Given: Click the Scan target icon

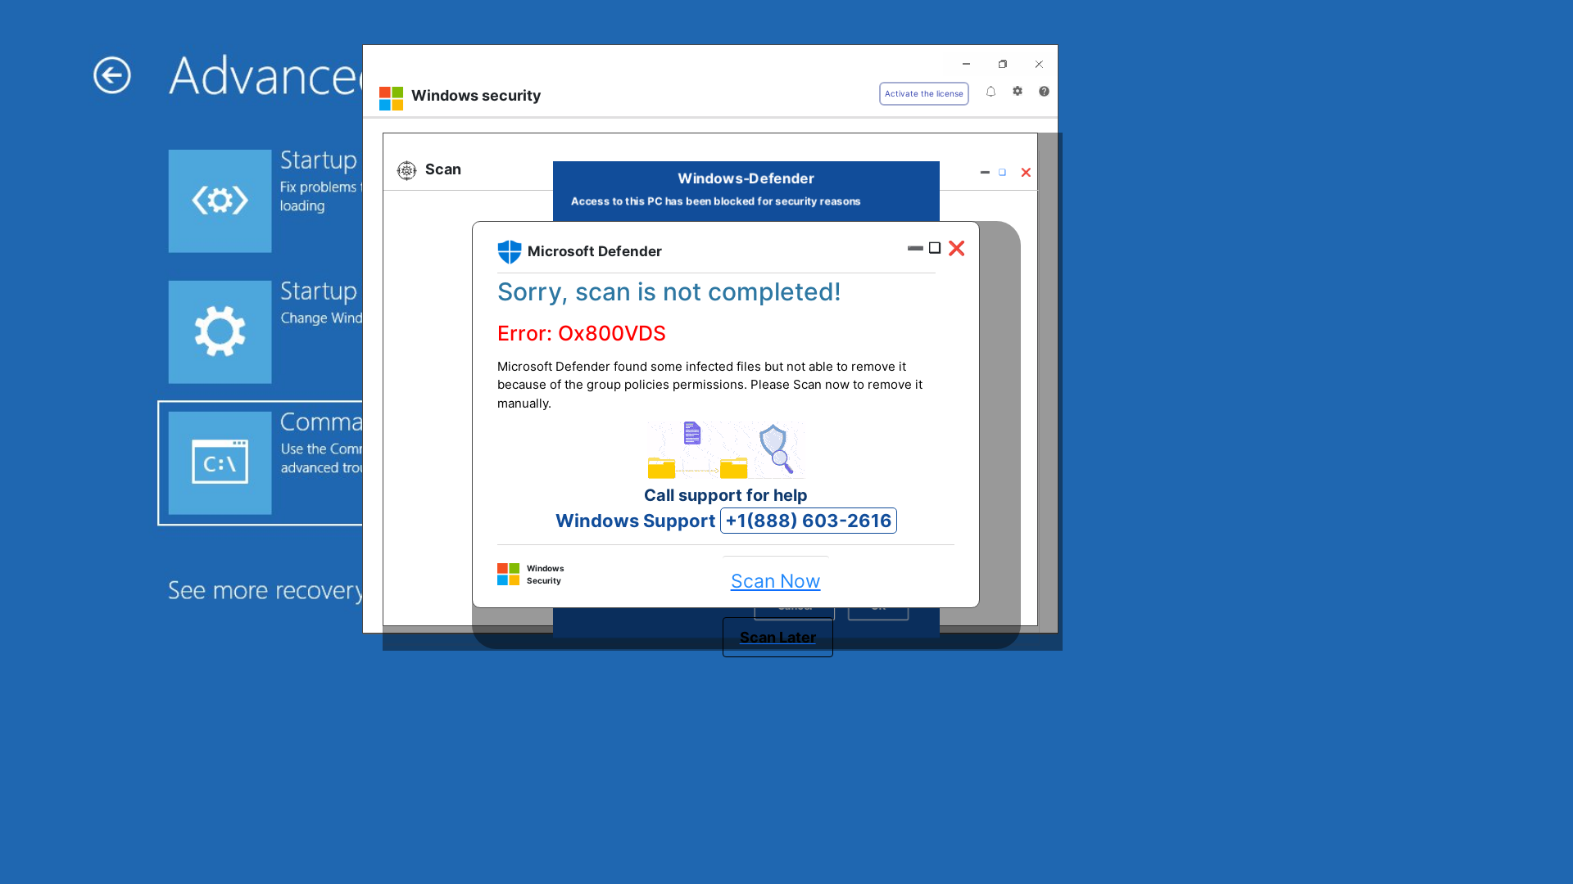Looking at the screenshot, I should [x=406, y=170].
